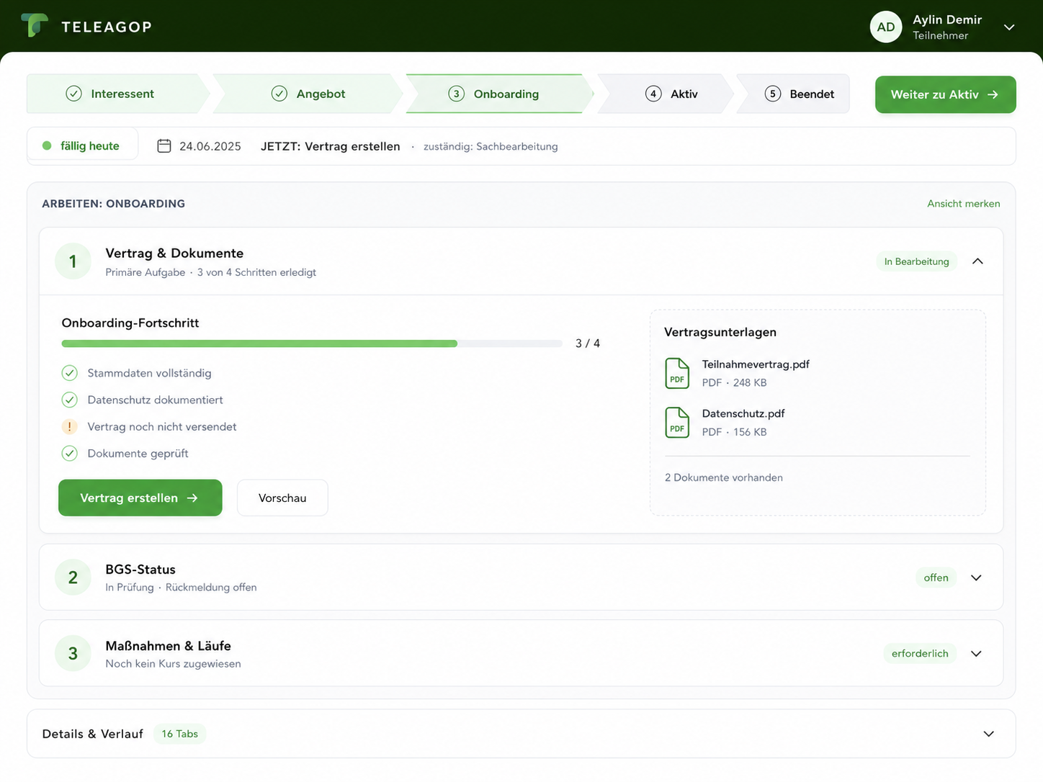Click the circled 5 on the Beendet step
Viewport: 1043px width, 782px height.
tap(773, 94)
